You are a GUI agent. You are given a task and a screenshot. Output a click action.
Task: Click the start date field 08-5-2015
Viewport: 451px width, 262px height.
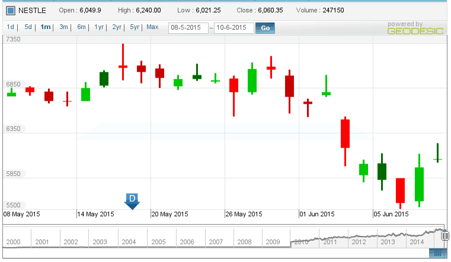[x=188, y=28]
